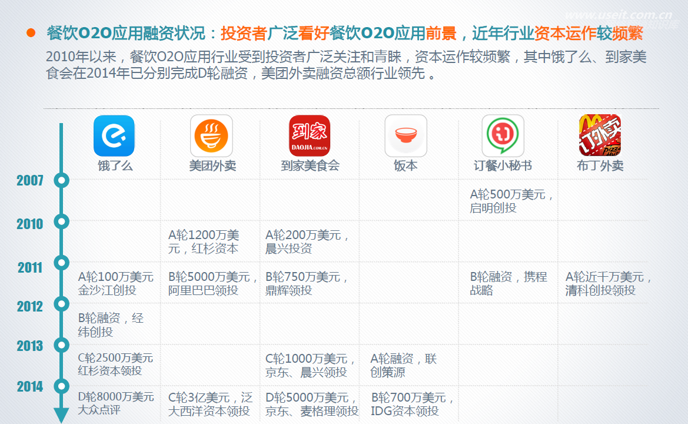Click the cell 'B轮融资，携程战略'

click(508, 283)
